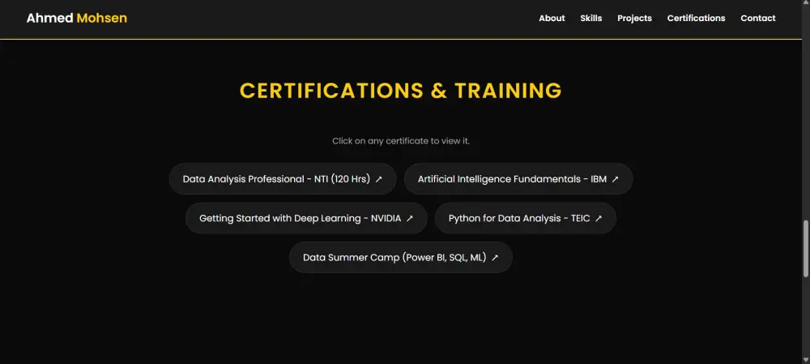This screenshot has width=810, height=364.
Task: Jump to the Contact section
Action: click(758, 18)
